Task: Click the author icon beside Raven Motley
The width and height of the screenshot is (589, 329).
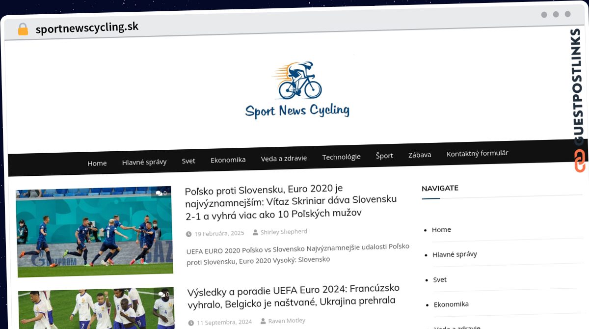Action: [263, 321]
